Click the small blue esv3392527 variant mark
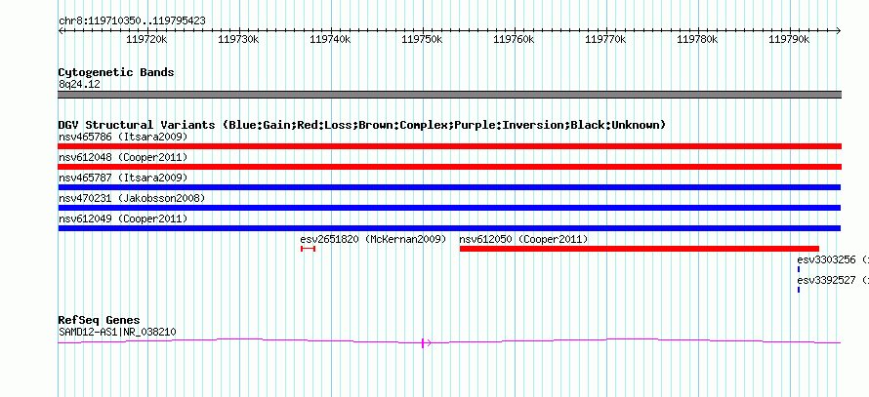The width and height of the screenshot is (869, 397). pos(799,290)
